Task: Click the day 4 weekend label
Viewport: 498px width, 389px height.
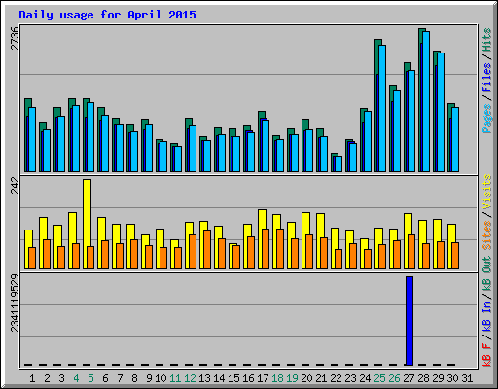Action: 76,378
